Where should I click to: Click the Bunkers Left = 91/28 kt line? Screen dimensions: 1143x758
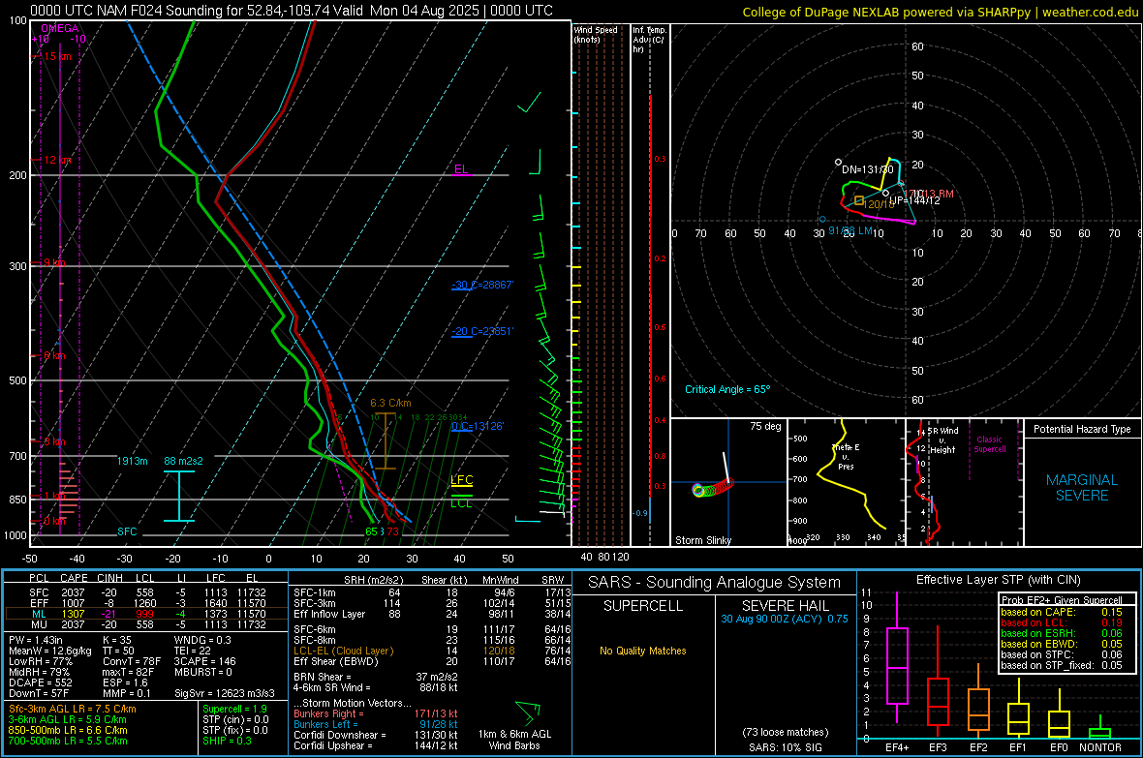376,724
